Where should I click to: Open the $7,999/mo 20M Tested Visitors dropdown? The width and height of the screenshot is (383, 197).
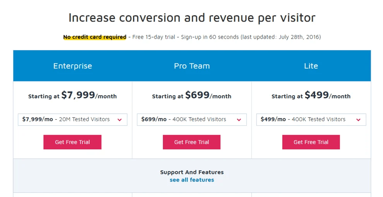(73, 120)
